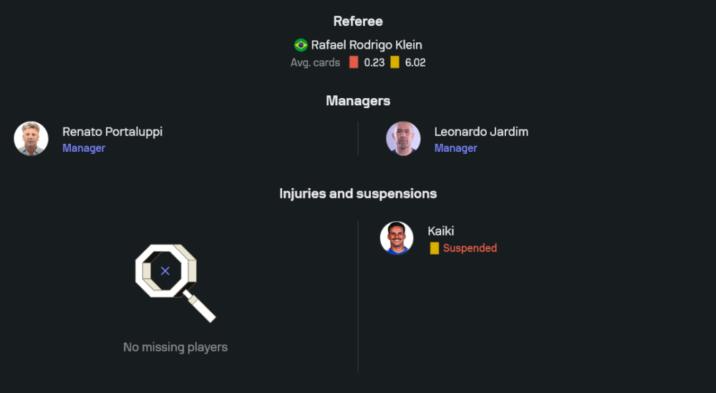The height and width of the screenshot is (393, 716).
Task: Open referee Rafael Rodrigo Klein's page
Action: click(366, 45)
